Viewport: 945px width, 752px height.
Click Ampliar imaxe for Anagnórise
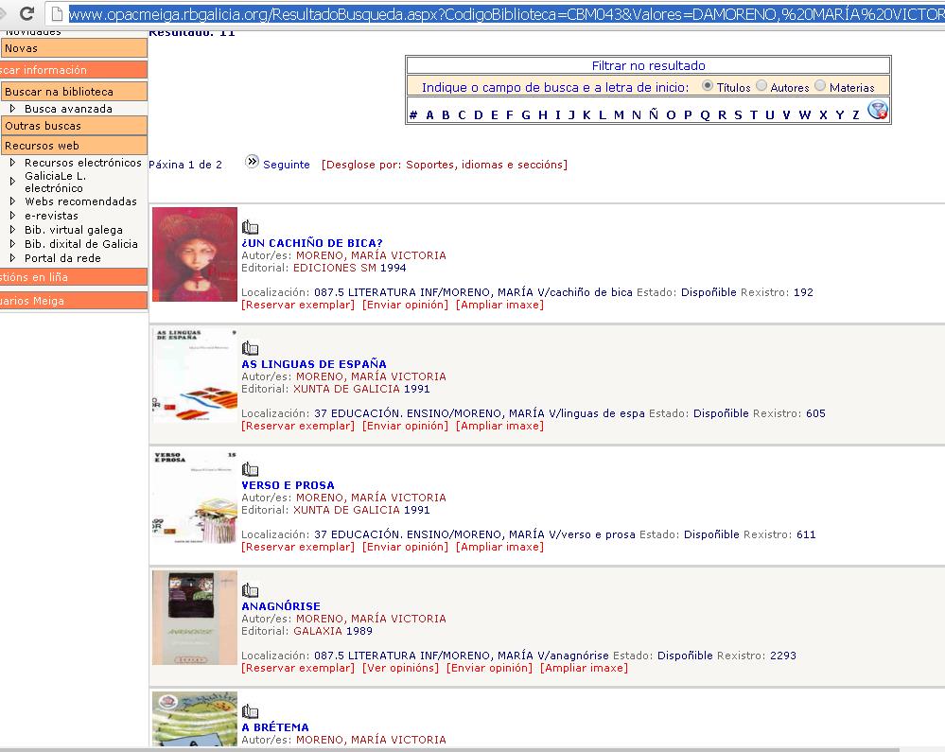[x=584, y=668]
